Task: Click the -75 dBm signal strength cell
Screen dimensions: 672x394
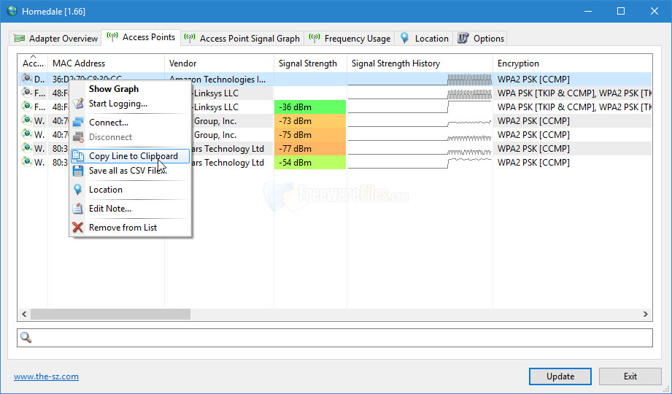Action: coord(310,134)
